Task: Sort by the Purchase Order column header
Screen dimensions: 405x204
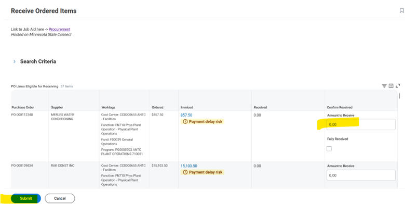Action: [23, 107]
